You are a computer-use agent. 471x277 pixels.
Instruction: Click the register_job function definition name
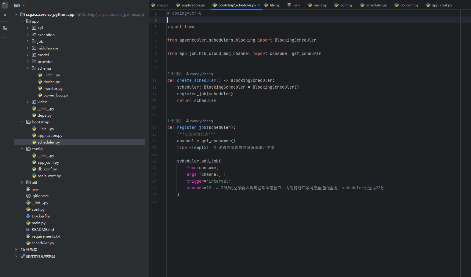pyautogui.click(x=192, y=127)
